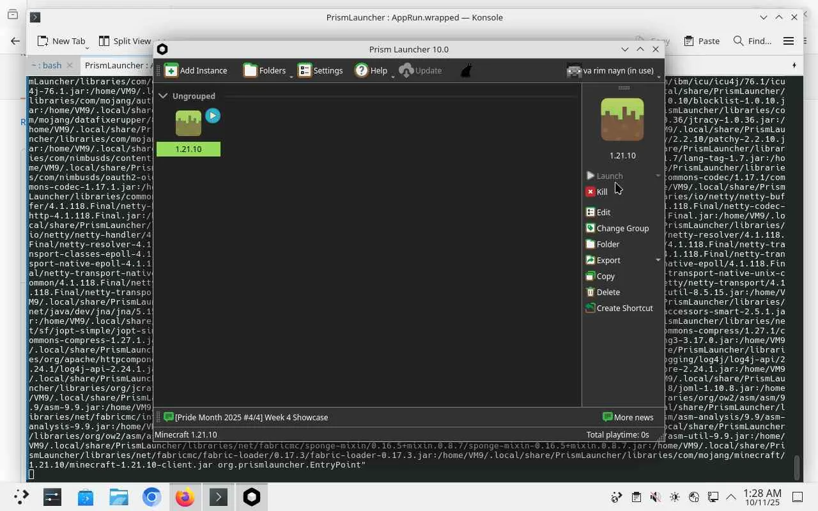This screenshot has width=818, height=511.
Task: Click the More news button
Action: [x=628, y=417]
